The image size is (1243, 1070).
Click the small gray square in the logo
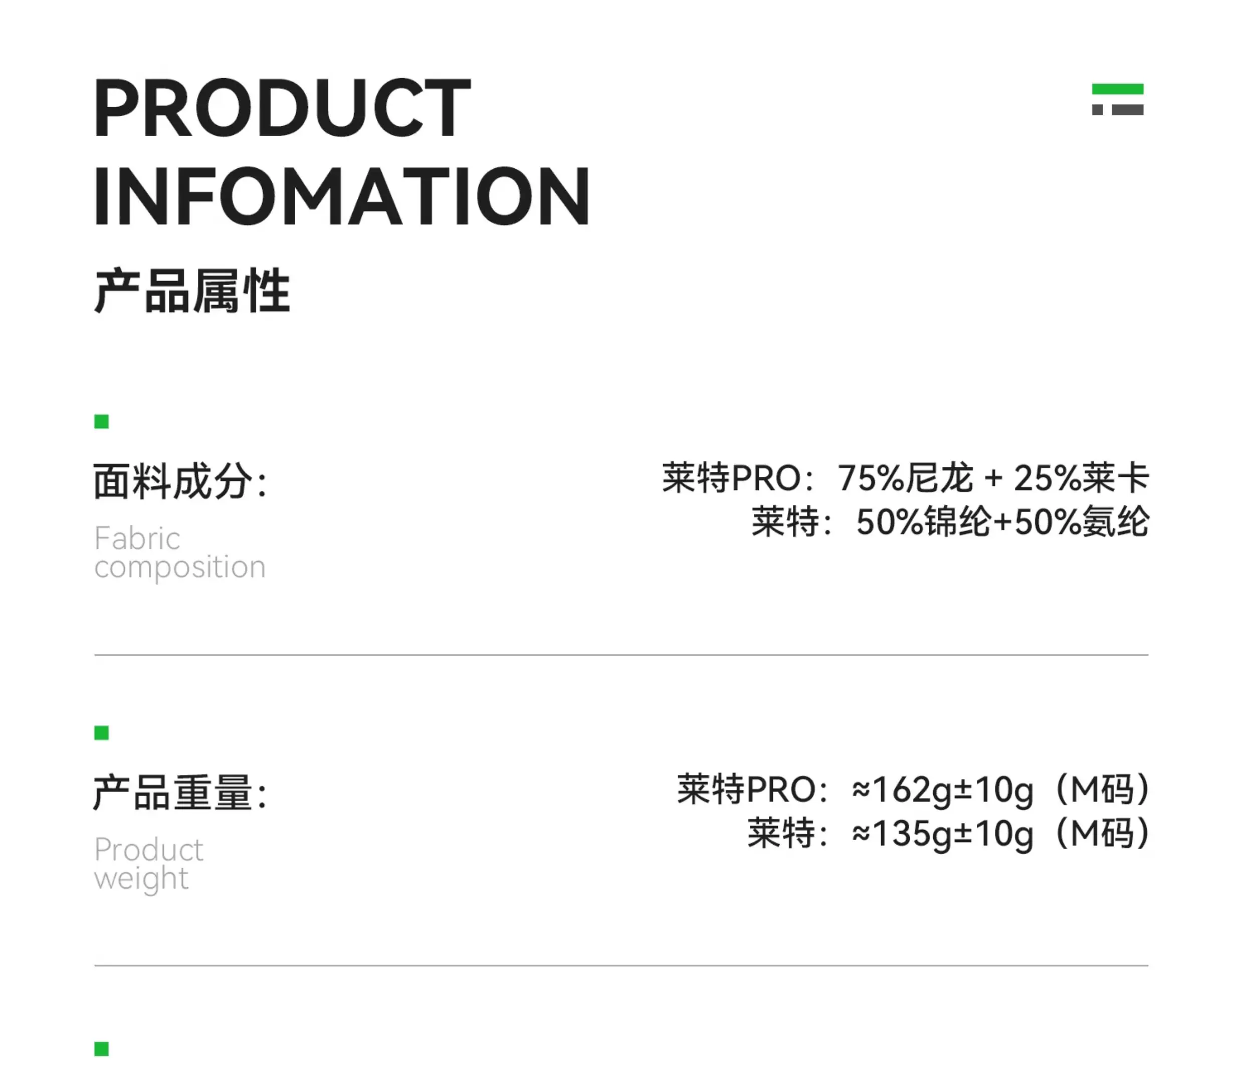pos(1097,110)
